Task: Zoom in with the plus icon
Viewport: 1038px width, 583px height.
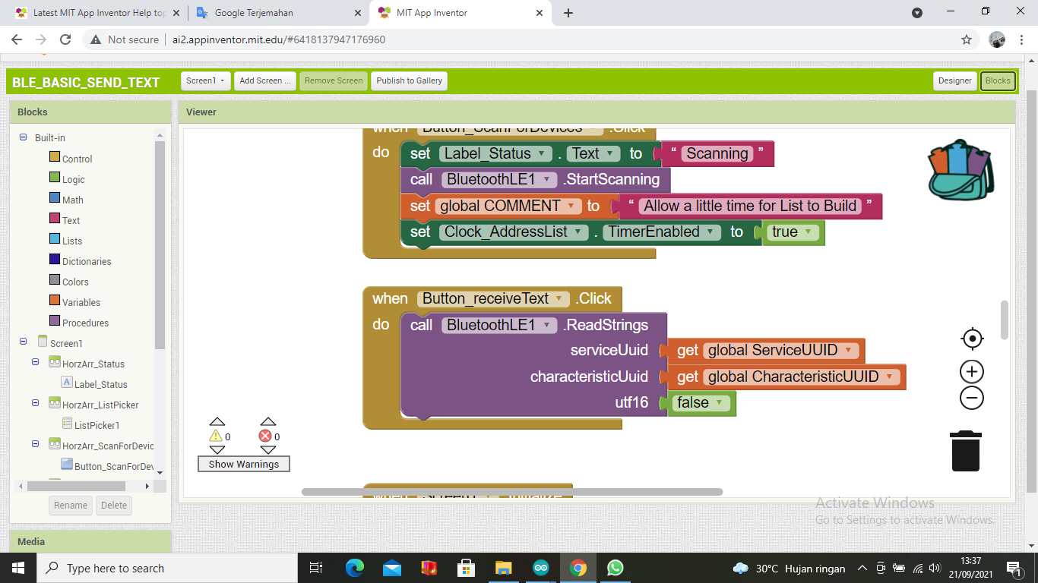Action: coord(971,372)
